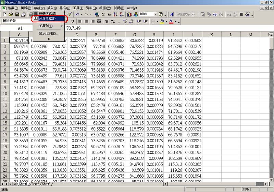
Task: Click the Currency style dollar icon
Action: tap(107, 21)
